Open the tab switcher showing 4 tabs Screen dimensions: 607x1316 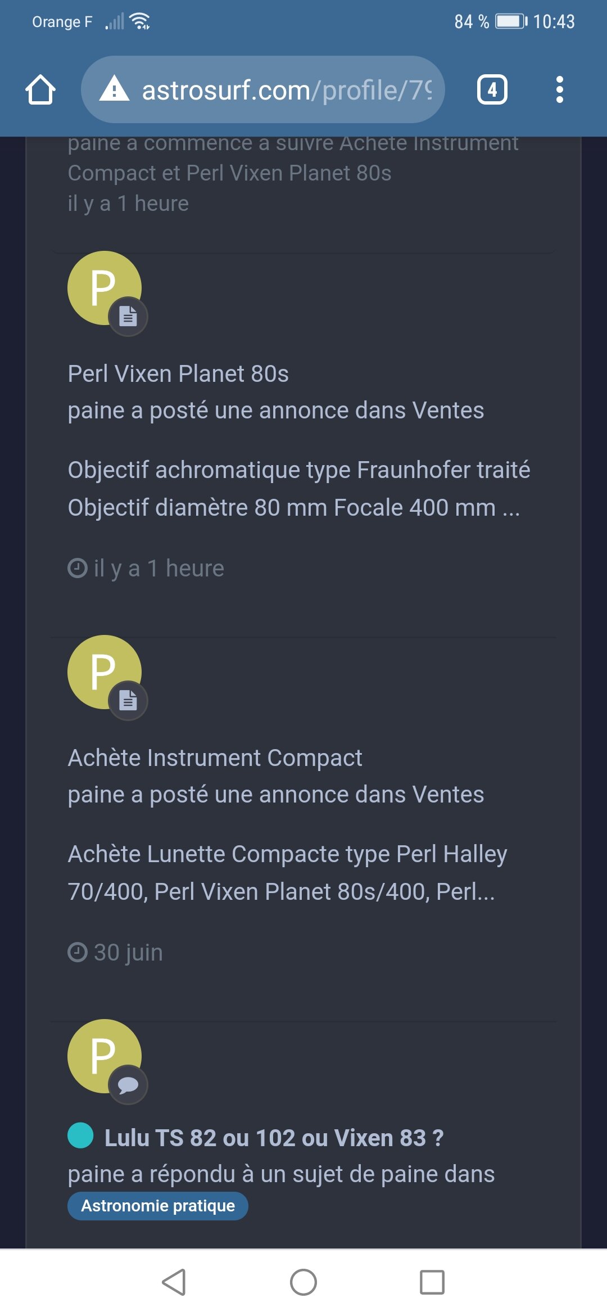coord(492,90)
